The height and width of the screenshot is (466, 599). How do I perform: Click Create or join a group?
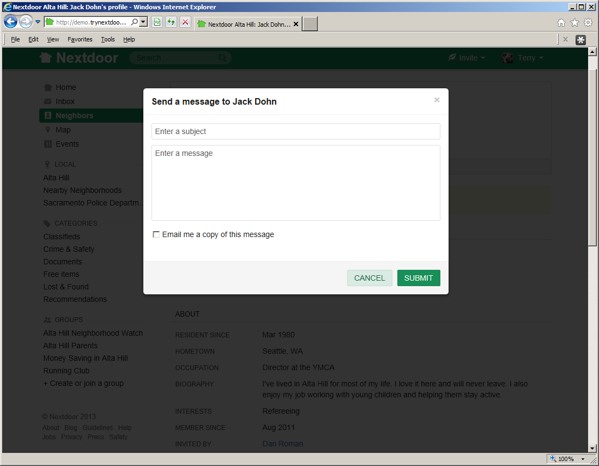[83, 383]
